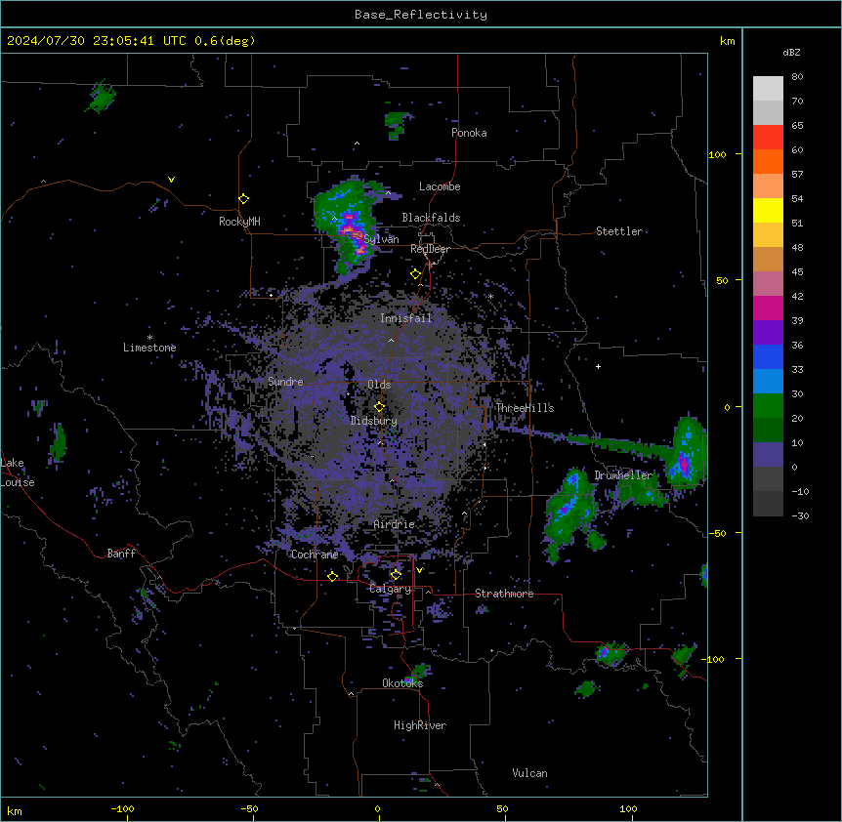Click the Lake Louise label at left edge

[x=18, y=473]
